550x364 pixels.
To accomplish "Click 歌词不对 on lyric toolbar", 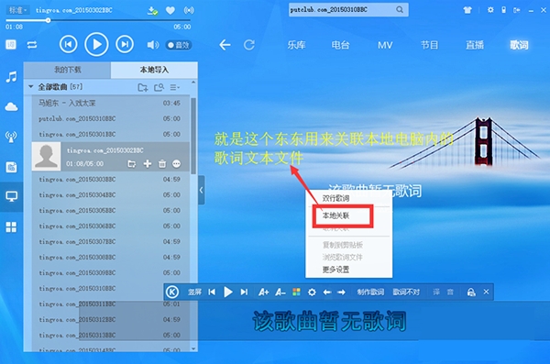I will coord(406,292).
